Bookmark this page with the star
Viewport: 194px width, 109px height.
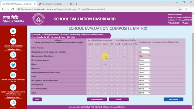pos(180,9)
